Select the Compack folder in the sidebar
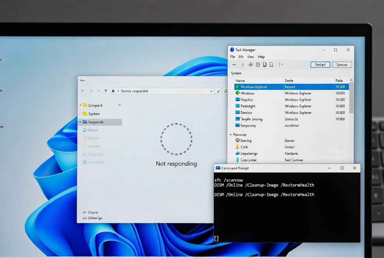Viewport: 384px width, 258px height. coord(96,105)
